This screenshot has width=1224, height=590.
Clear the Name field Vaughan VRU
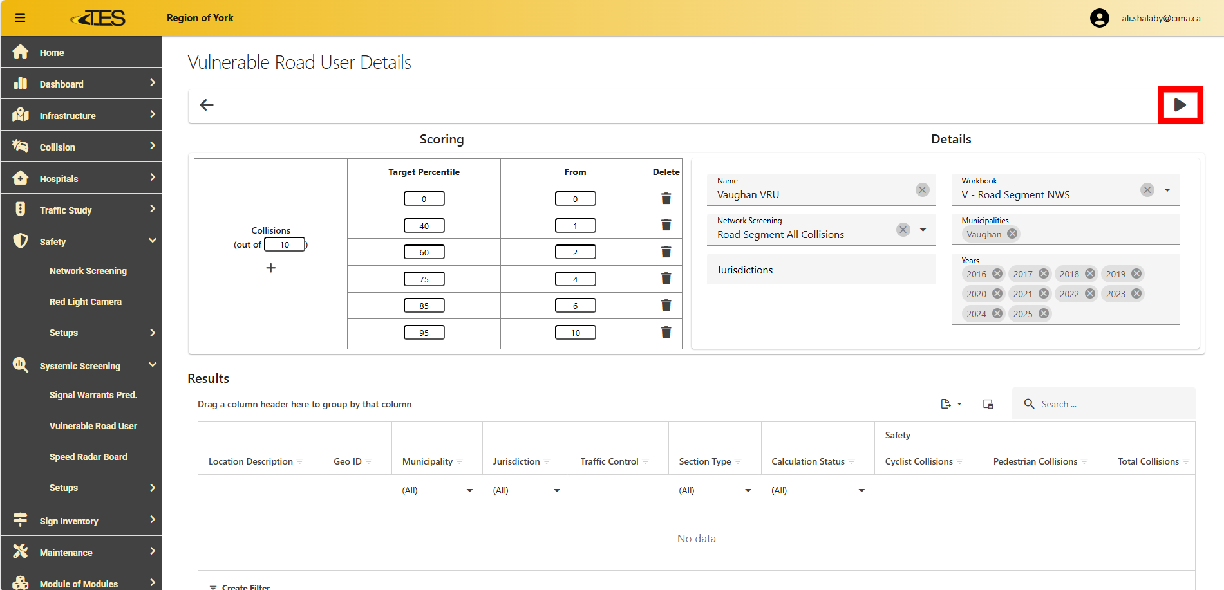point(922,189)
